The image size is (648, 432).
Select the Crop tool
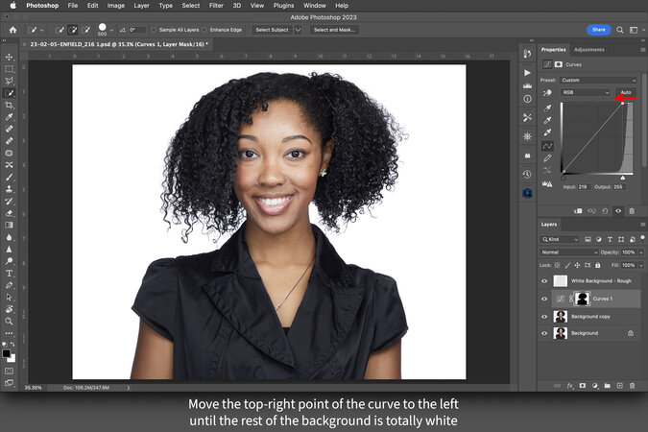(10, 105)
